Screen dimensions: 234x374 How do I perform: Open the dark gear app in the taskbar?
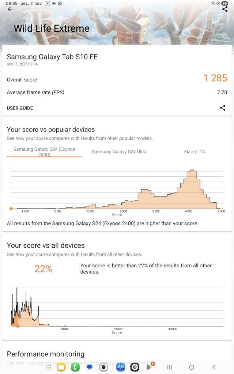pos(135,367)
